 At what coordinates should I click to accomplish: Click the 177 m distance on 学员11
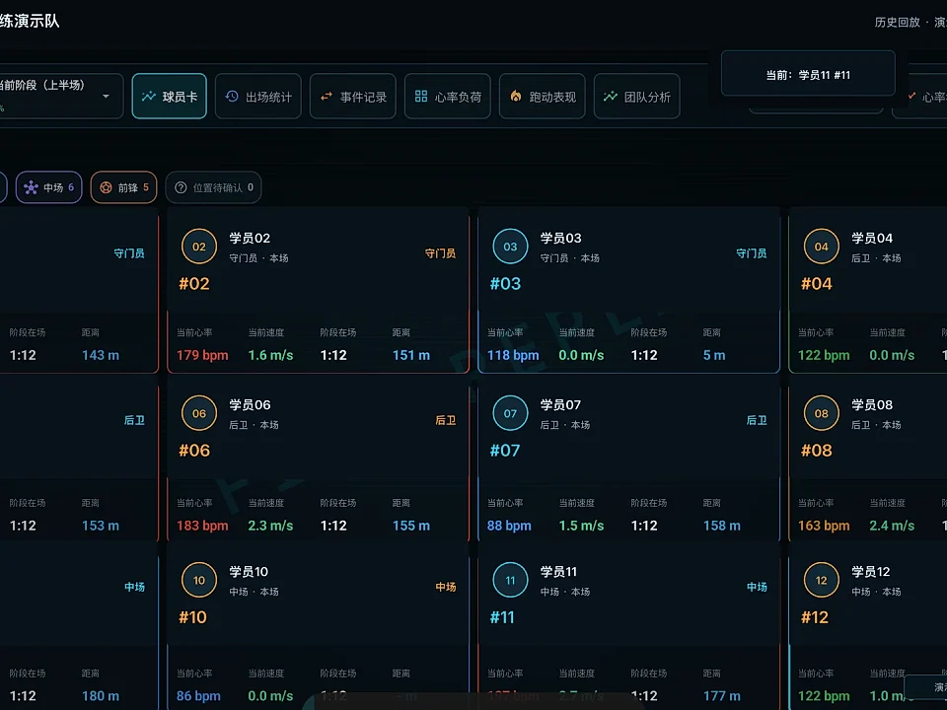[722, 695]
